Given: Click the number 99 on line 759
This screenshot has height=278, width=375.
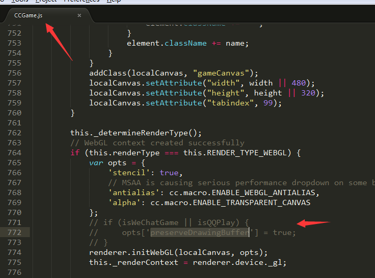Looking at the screenshot, I should [268, 103].
